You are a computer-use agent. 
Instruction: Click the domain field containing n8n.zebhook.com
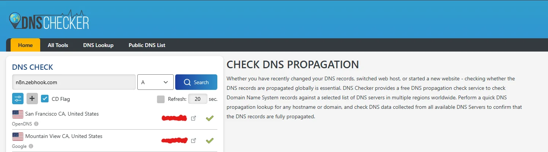74,82
